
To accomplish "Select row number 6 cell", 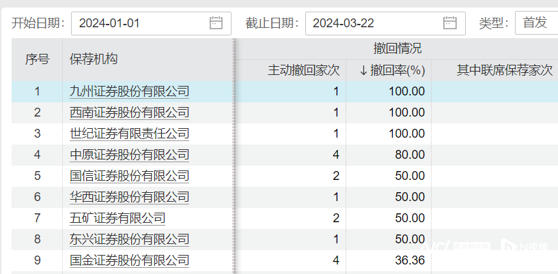I will point(37,197).
